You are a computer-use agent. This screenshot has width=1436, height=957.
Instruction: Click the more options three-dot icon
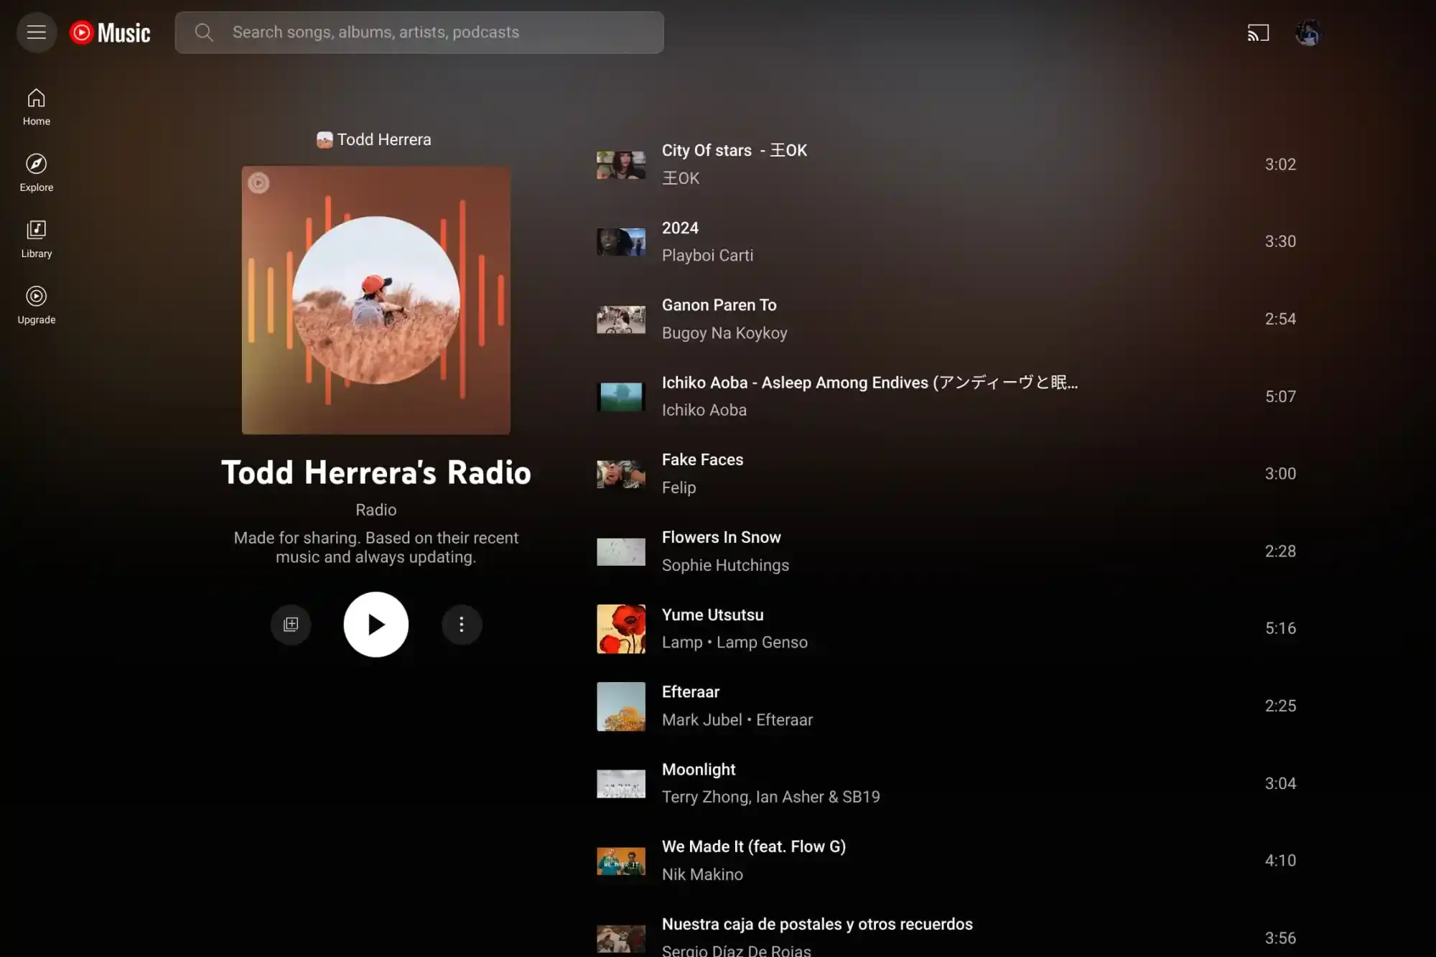[461, 624]
